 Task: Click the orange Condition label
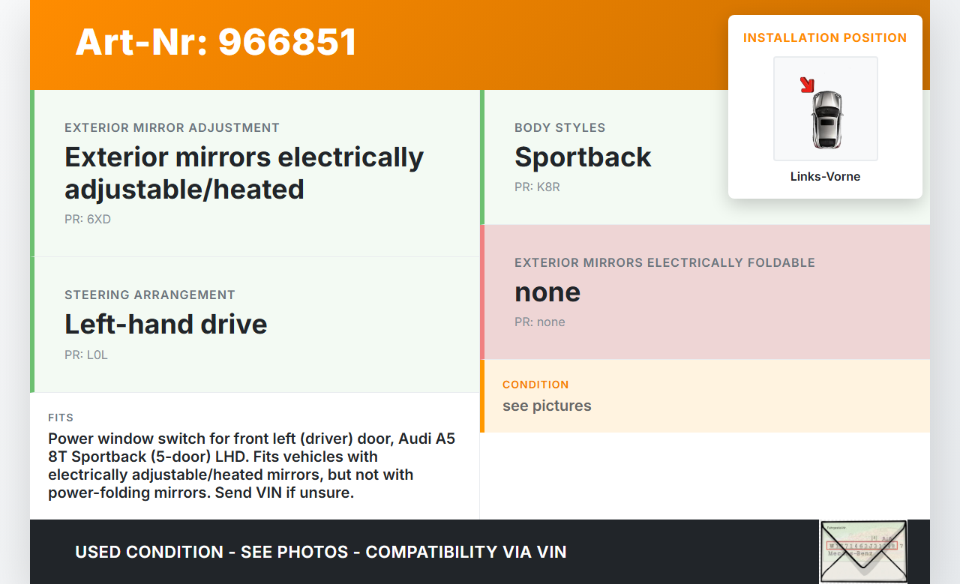[535, 385]
